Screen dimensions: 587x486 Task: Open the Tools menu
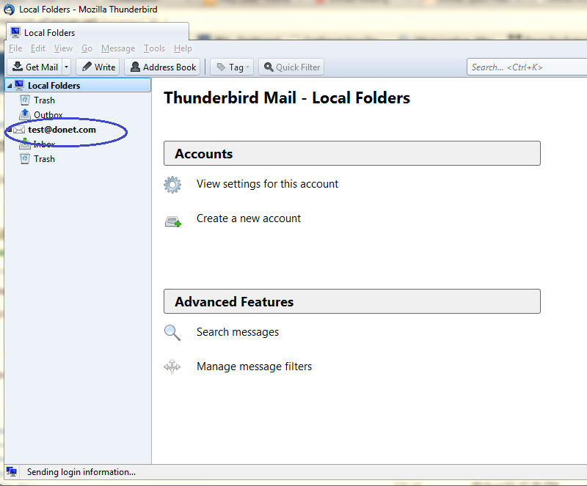coord(154,48)
